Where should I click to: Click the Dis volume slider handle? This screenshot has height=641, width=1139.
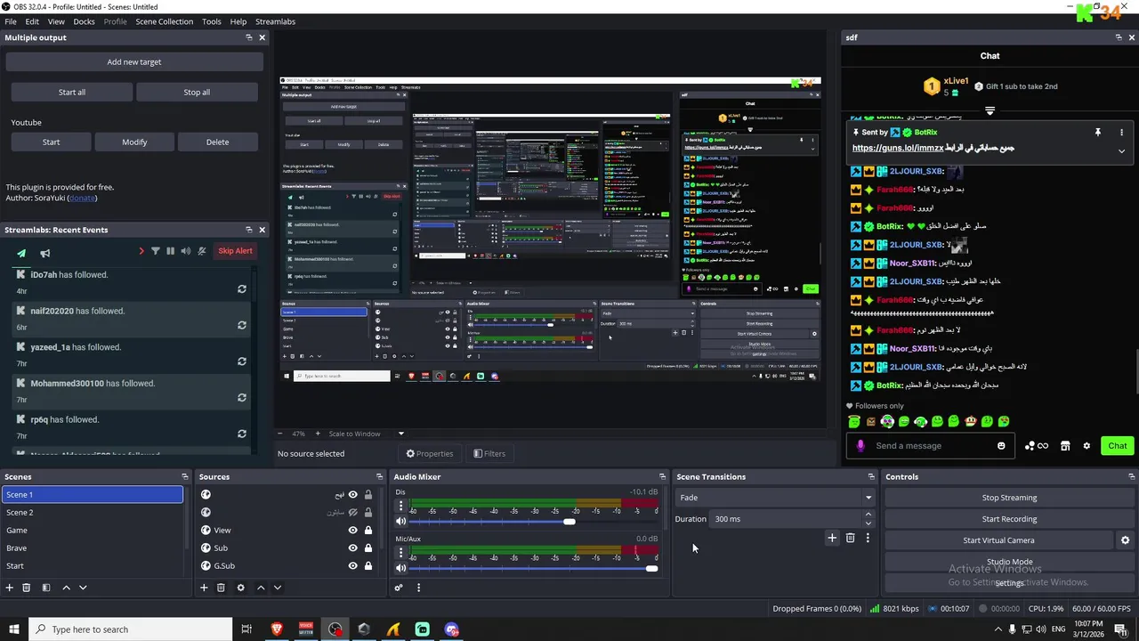point(569,522)
